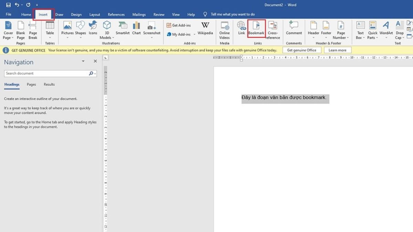This screenshot has height=232, width=413.
Task: Insert a Chart from Illustrations
Action: tap(136, 28)
